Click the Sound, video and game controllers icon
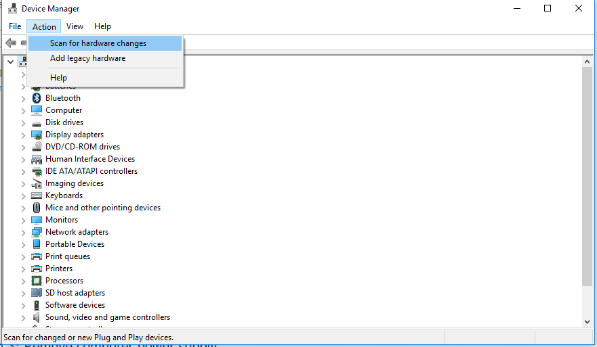The width and height of the screenshot is (597, 347). coord(37,317)
